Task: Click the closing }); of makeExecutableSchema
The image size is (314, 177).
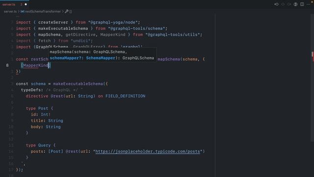Action: click(20, 170)
